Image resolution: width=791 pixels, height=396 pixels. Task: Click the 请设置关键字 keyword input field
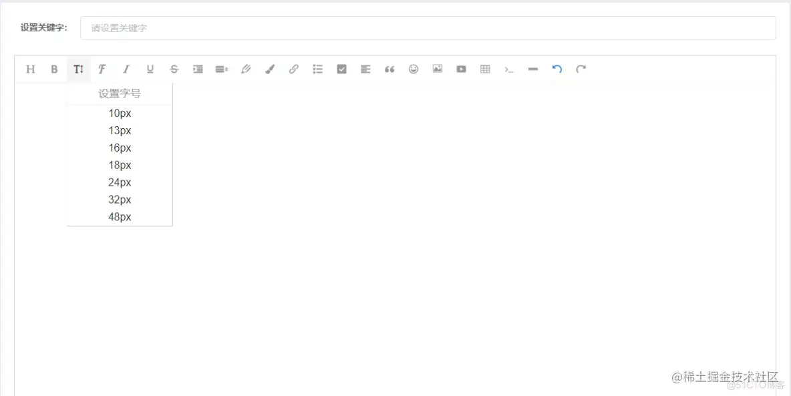[x=428, y=28]
